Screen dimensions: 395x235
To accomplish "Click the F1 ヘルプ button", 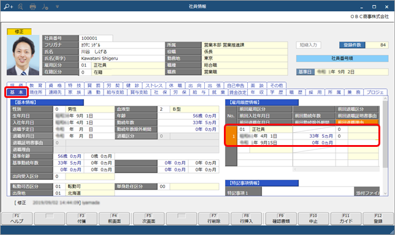I will pyautogui.click(x=17, y=218).
